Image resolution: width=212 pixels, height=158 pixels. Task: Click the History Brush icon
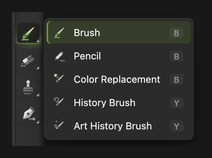59,102
